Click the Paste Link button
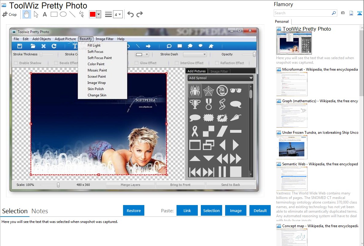Image resolution: width=364 pixels, height=246 pixels. [187, 211]
